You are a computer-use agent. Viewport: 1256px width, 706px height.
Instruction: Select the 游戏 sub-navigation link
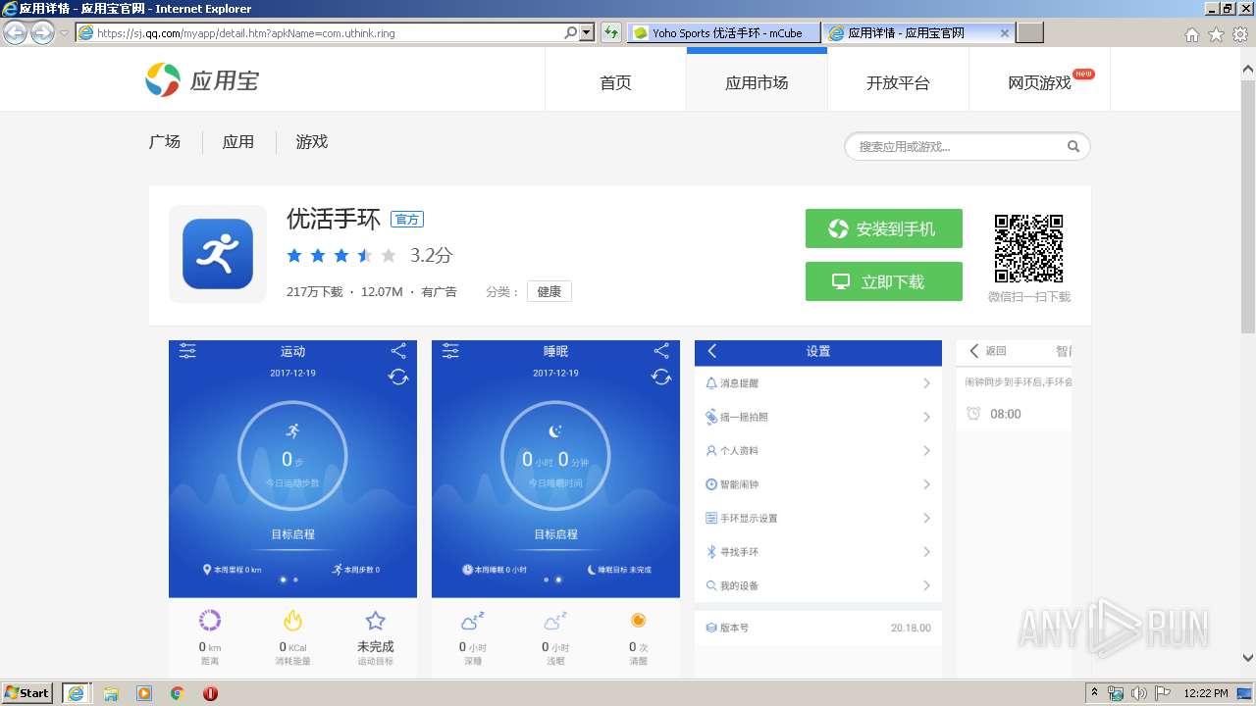(x=312, y=142)
